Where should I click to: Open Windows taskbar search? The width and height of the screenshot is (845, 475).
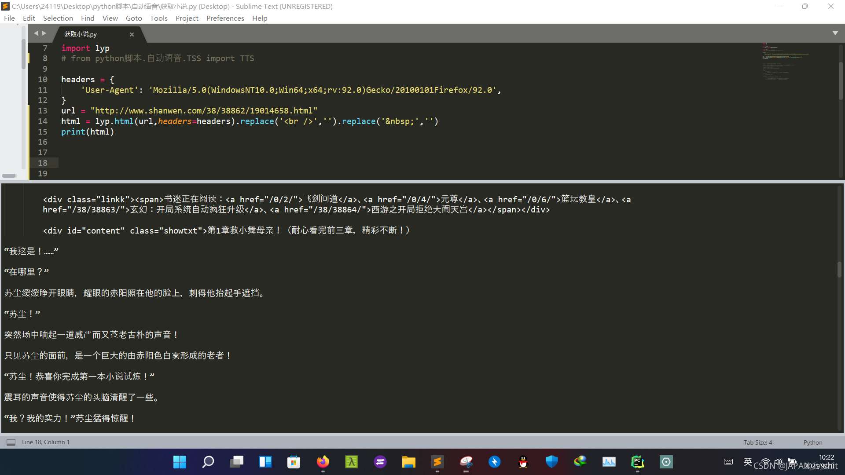(208, 462)
